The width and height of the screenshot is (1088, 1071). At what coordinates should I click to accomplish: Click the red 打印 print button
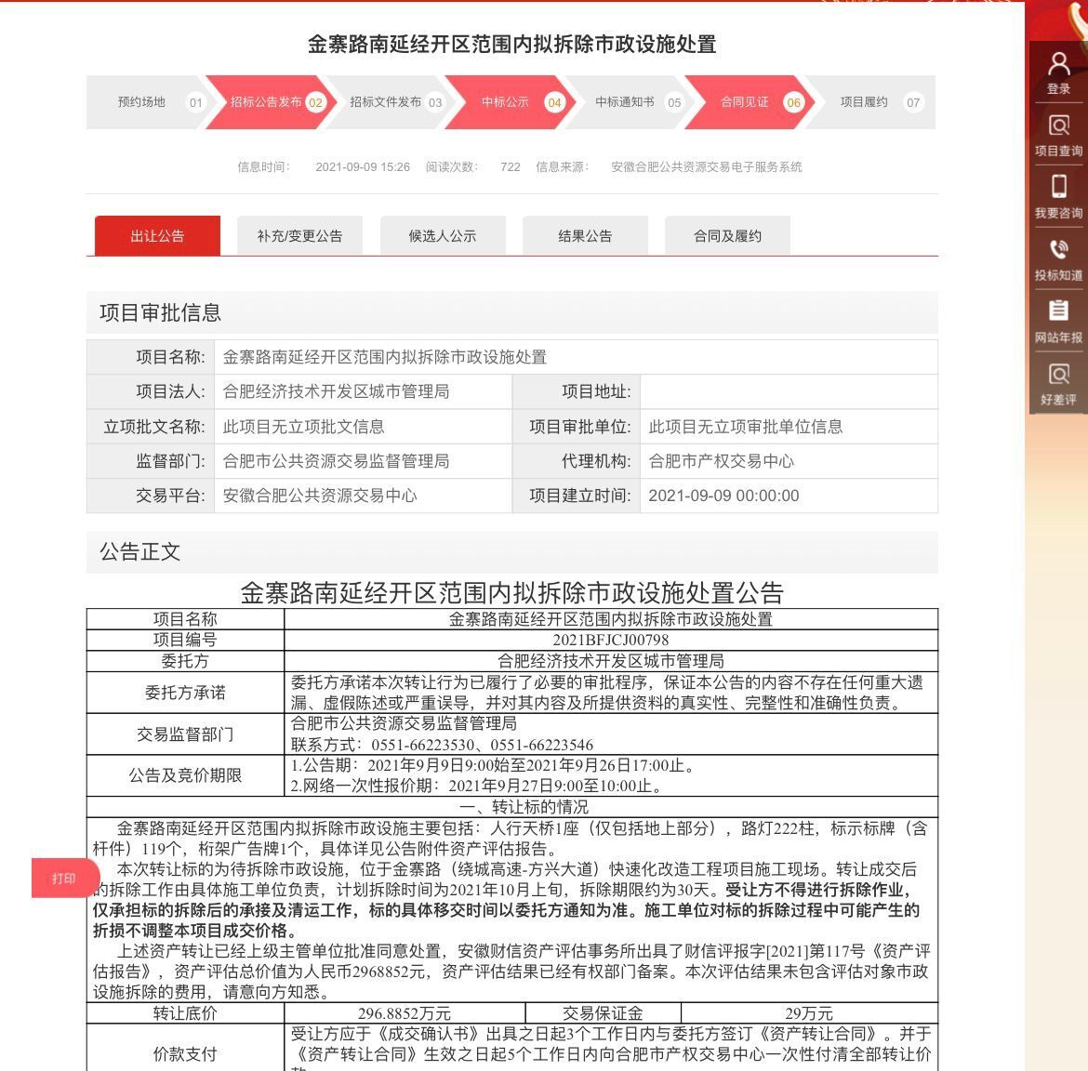64,879
